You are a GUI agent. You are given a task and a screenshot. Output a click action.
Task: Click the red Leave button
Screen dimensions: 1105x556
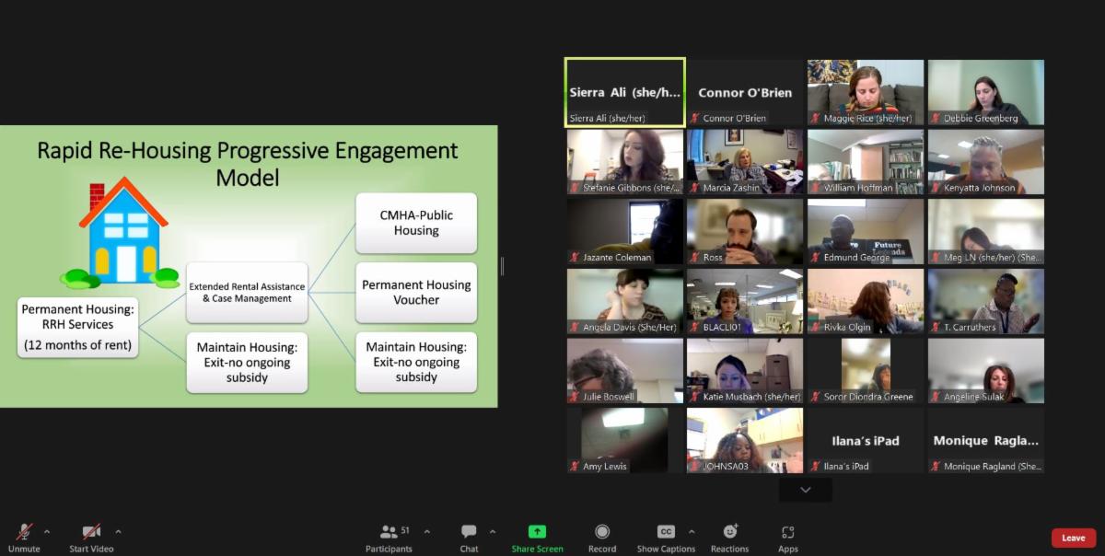(x=1074, y=538)
